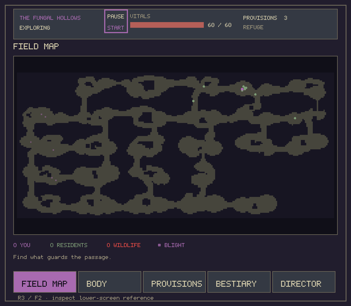
Task: Click the R3 / F2 inspect hint
Action: tap(86, 298)
